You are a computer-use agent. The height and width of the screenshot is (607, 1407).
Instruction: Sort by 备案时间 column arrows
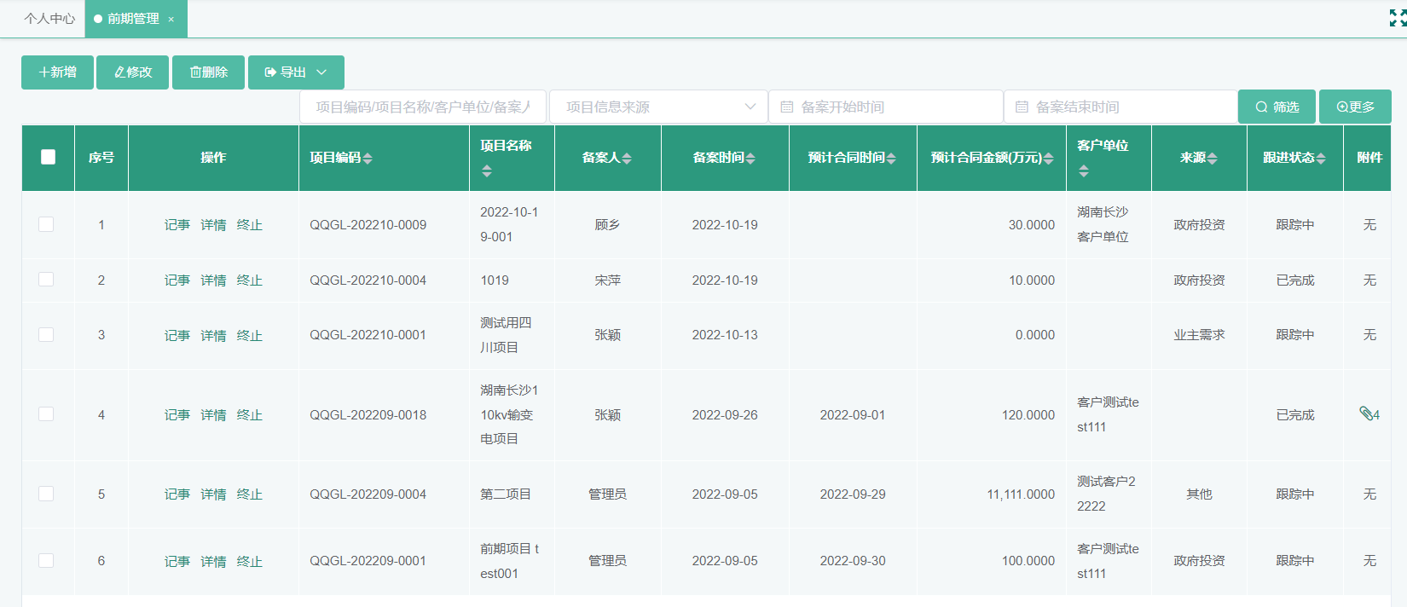[750, 159]
